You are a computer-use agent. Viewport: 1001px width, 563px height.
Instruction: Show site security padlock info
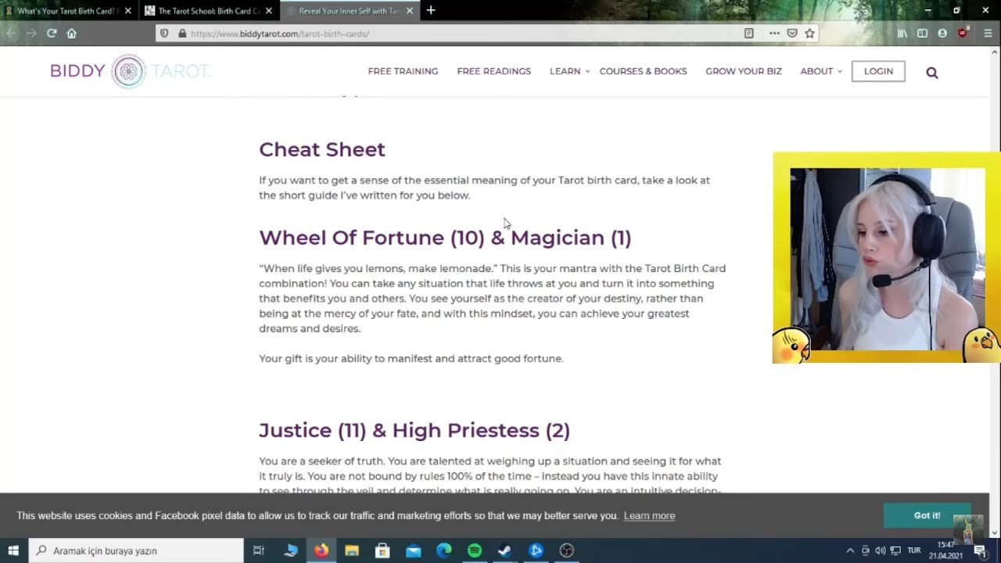[181, 34]
